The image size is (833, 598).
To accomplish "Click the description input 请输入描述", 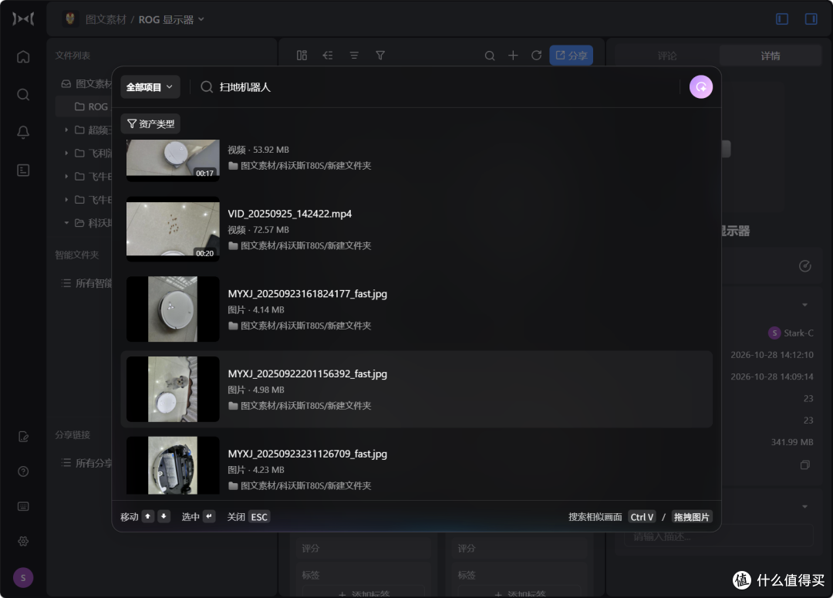I will click(719, 535).
